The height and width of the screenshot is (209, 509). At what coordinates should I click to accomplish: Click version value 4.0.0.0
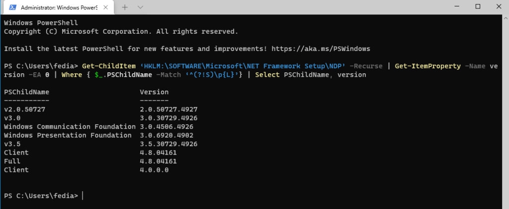coord(154,169)
